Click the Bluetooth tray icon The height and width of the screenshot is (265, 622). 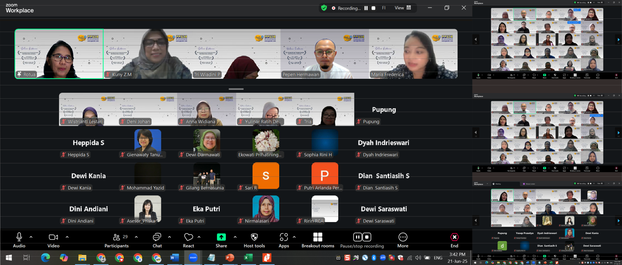[374, 258]
